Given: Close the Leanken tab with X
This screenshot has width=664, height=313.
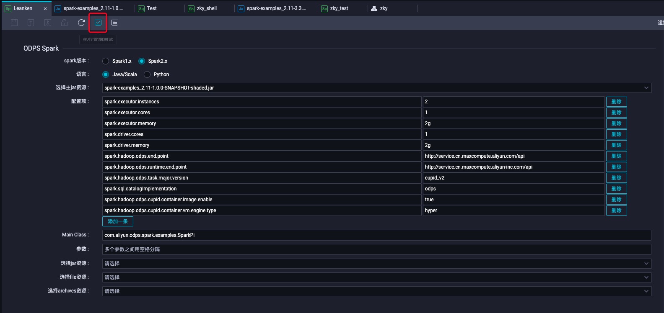Looking at the screenshot, I should point(45,8).
